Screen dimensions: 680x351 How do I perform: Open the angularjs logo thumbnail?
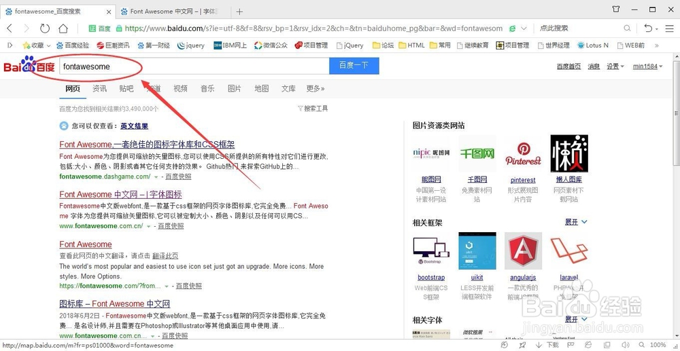523,251
